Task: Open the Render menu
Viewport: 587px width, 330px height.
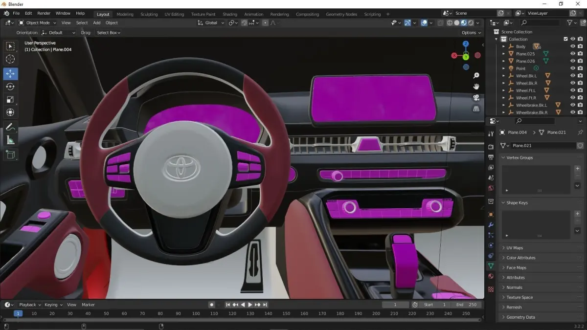Action: tap(44, 13)
